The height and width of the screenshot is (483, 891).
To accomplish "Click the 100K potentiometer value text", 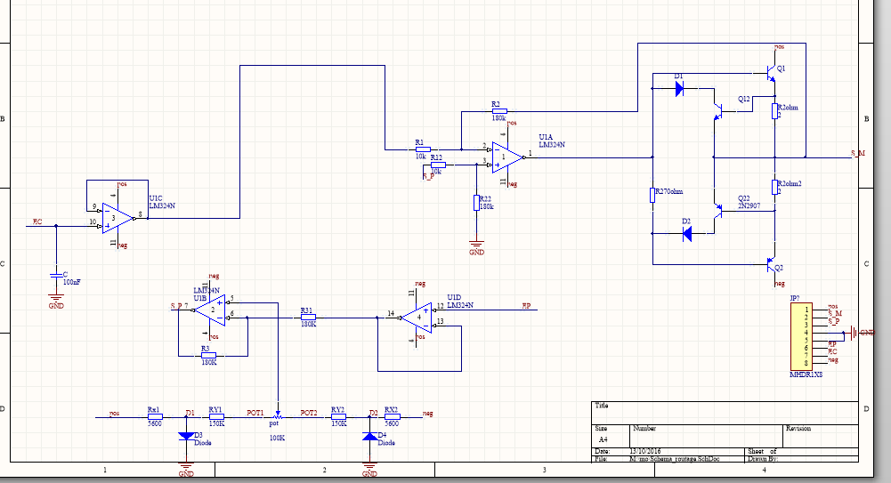I will point(278,439).
